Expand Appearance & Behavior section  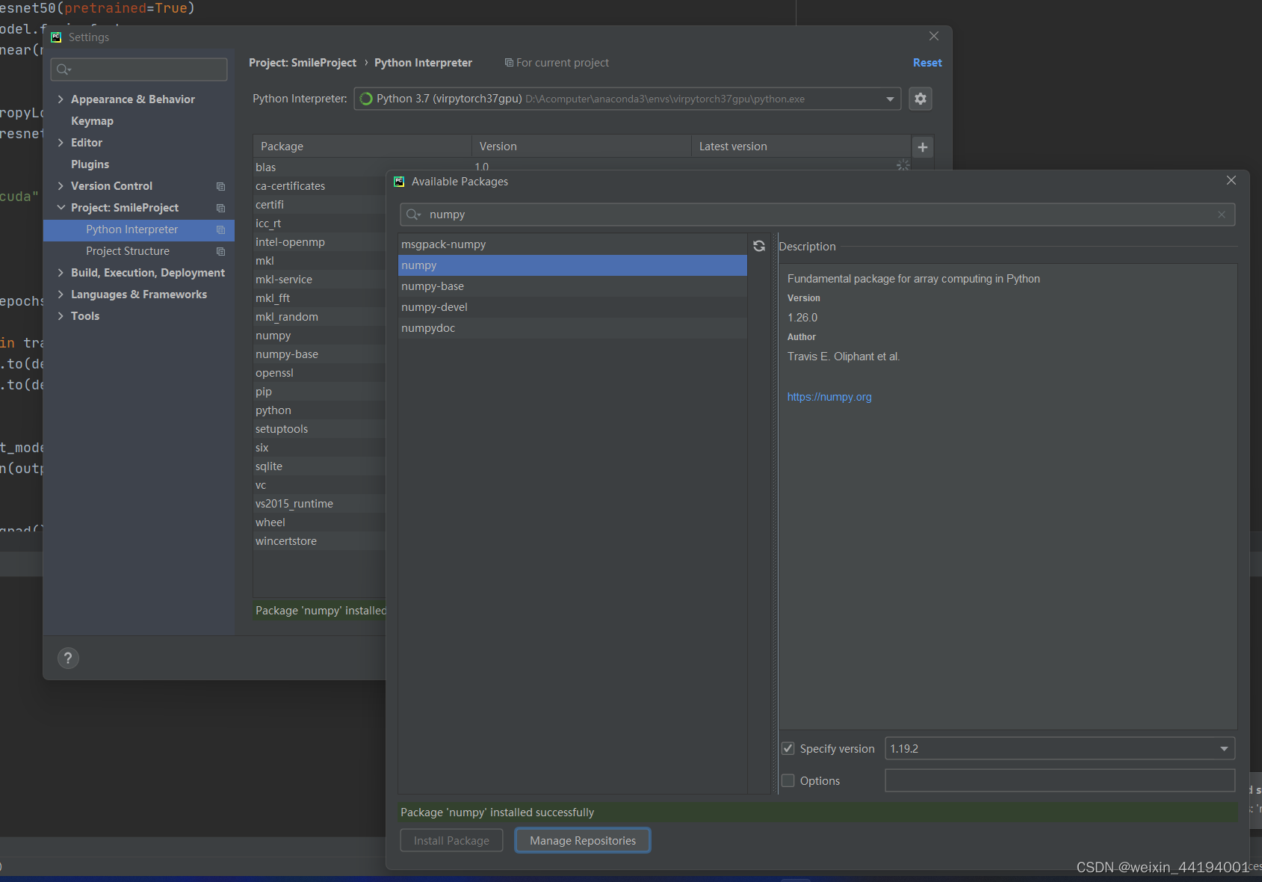click(x=61, y=99)
